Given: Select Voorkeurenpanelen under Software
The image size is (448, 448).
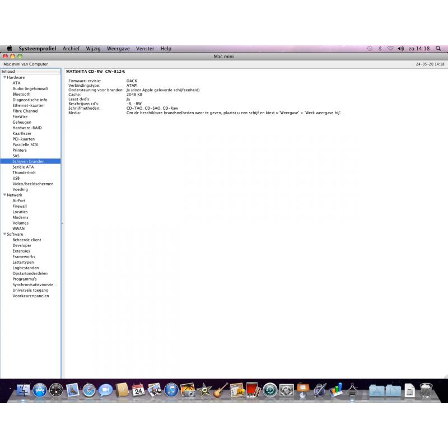Looking at the screenshot, I should point(31,296).
